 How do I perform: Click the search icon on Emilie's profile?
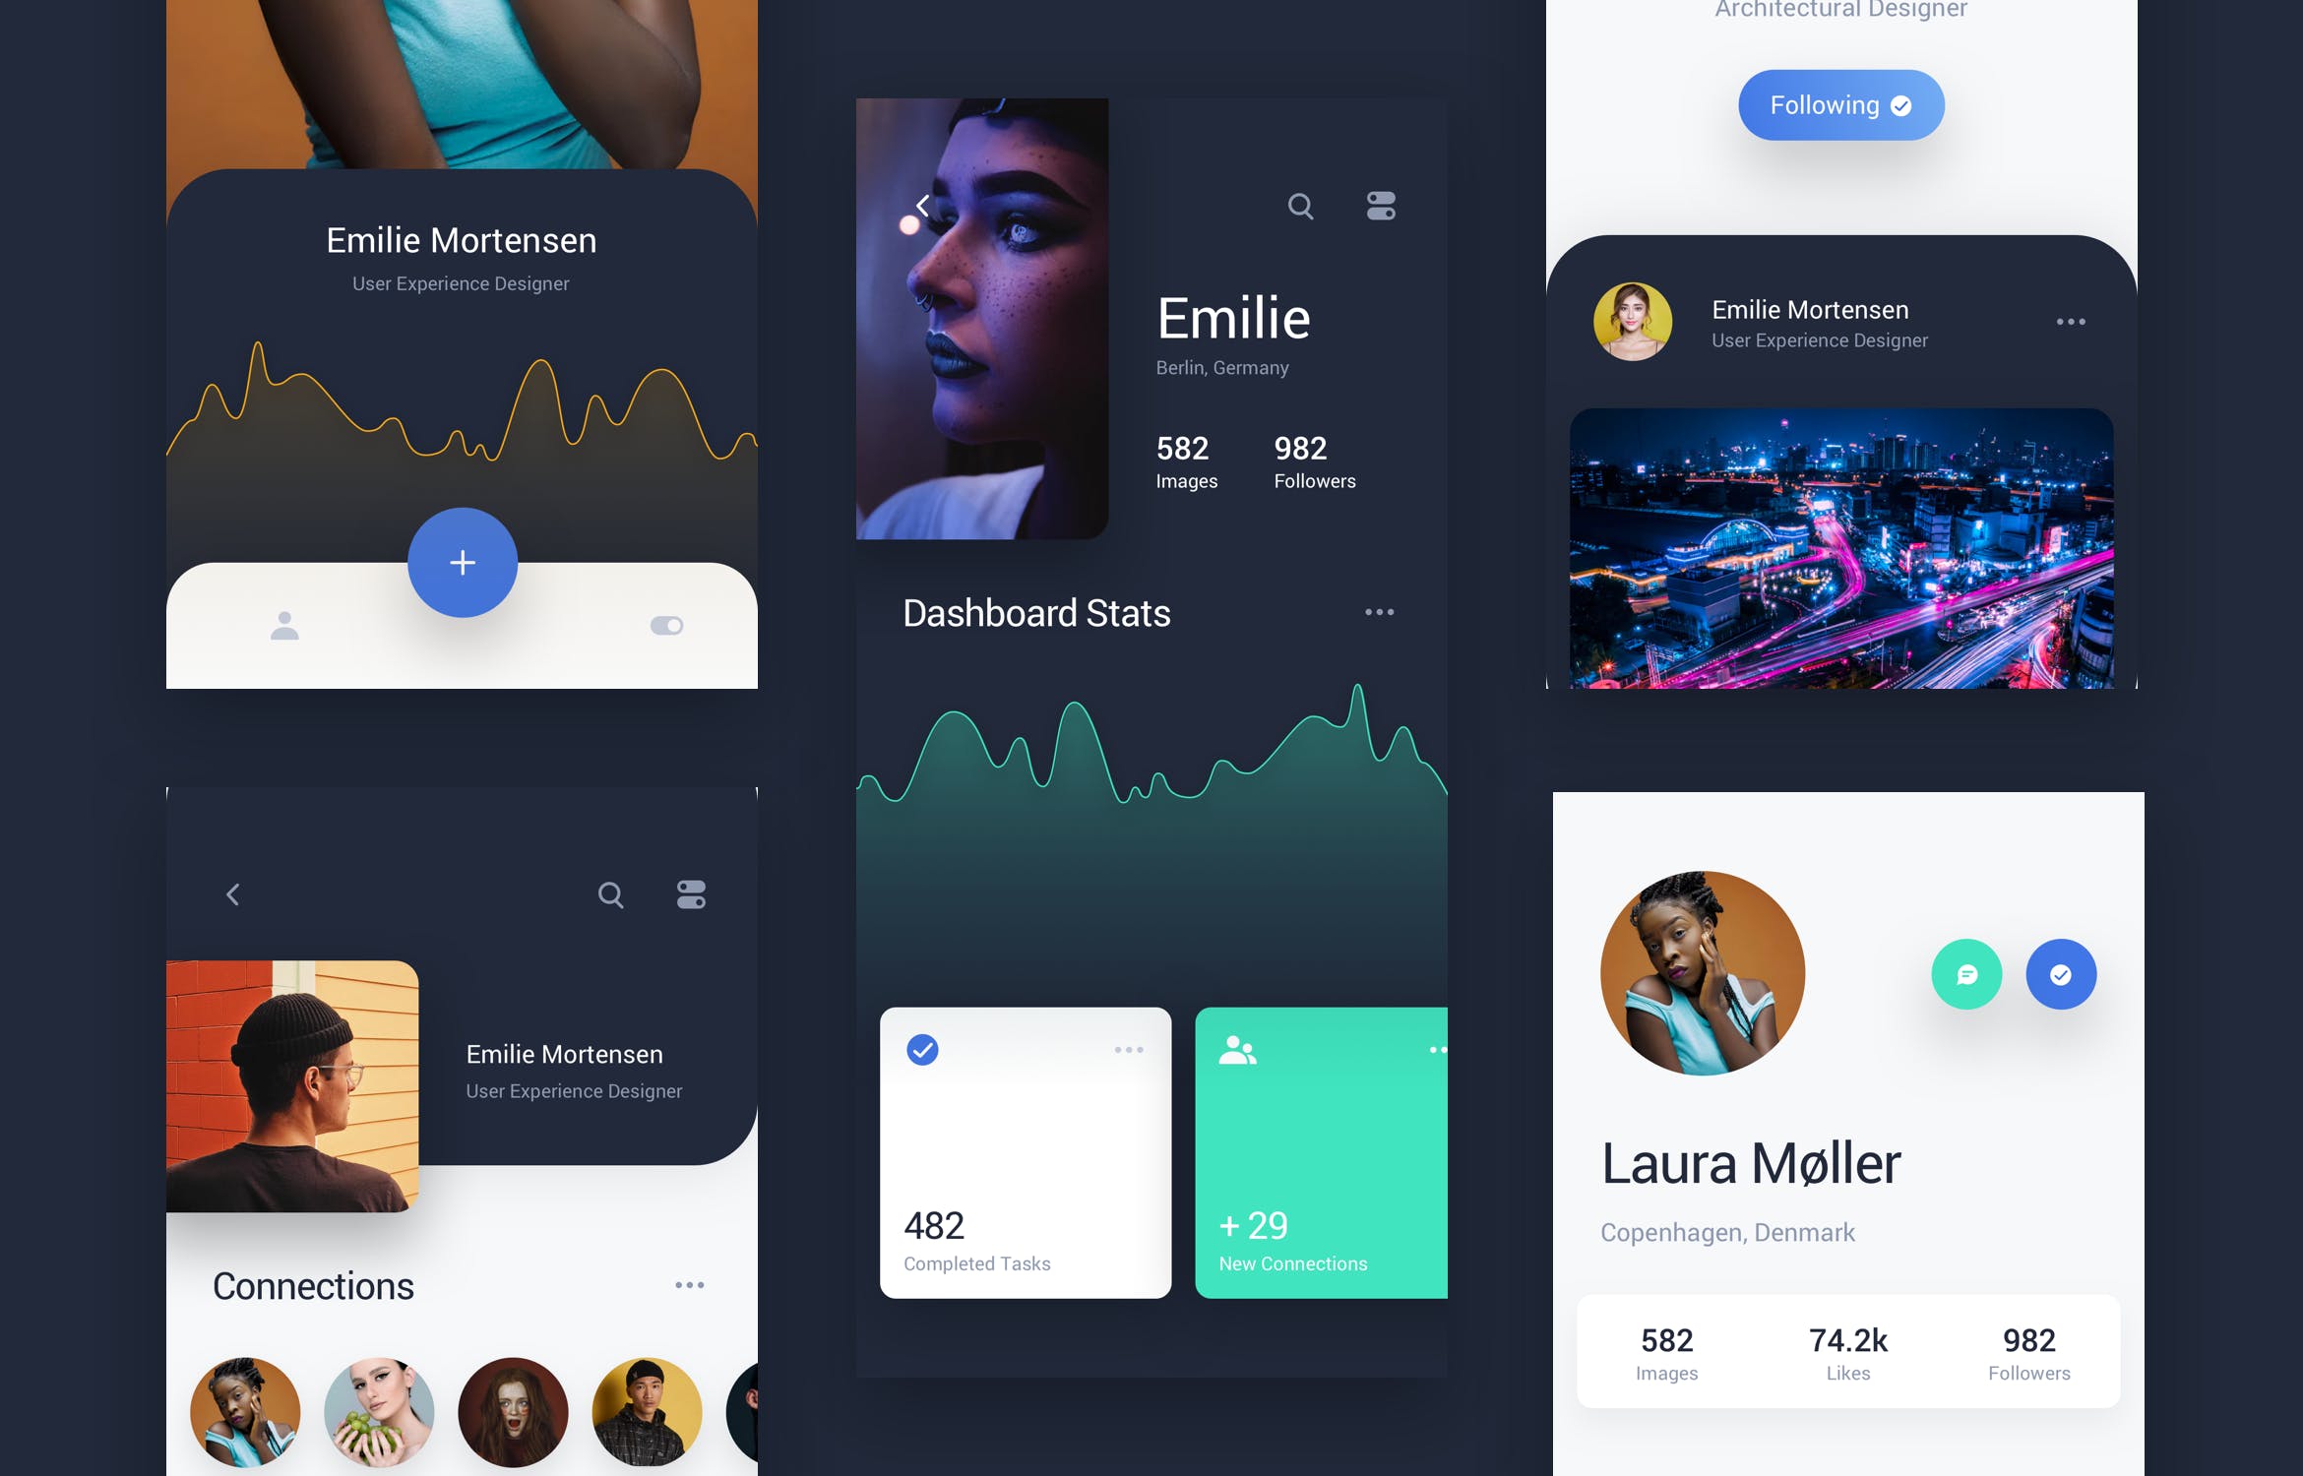[1301, 207]
